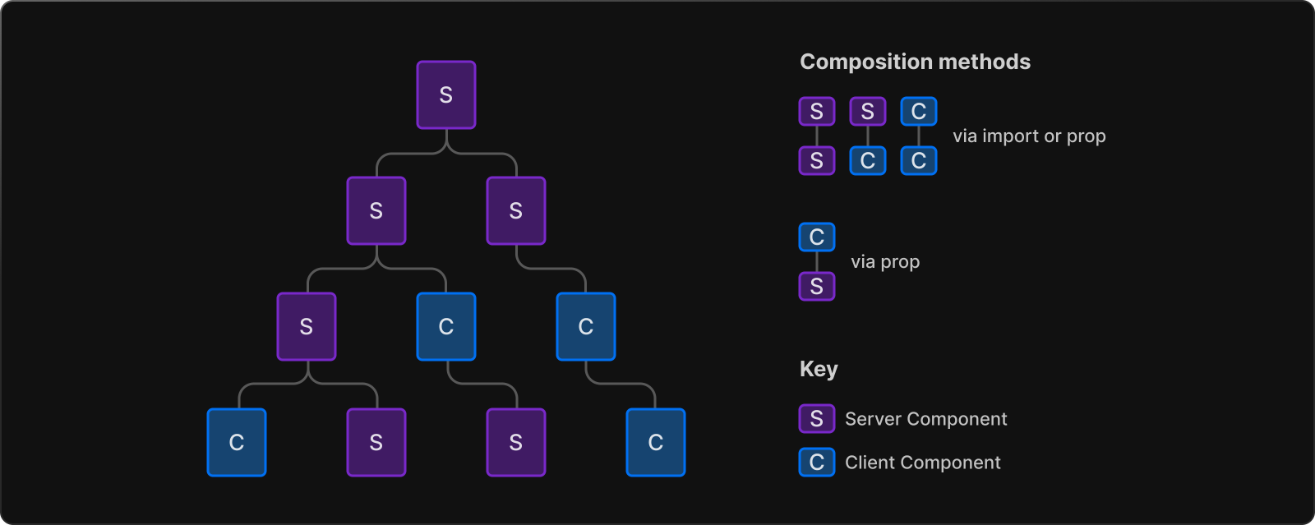
Task: Click the C icon above S in the via prop pair
Action: pos(817,237)
